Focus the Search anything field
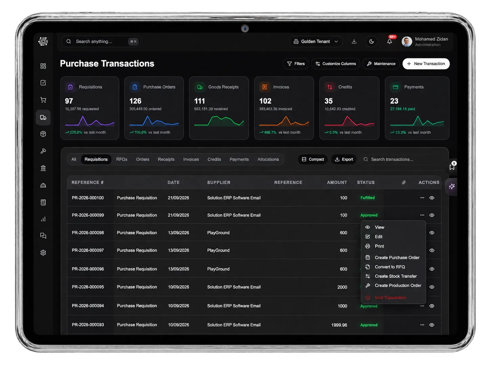This screenshot has height=367, width=490. (101, 42)
